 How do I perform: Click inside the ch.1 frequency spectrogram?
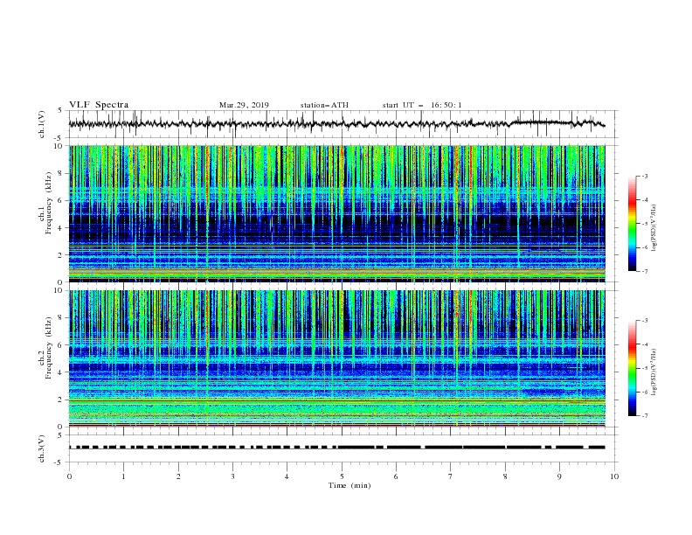coord(336,213)
